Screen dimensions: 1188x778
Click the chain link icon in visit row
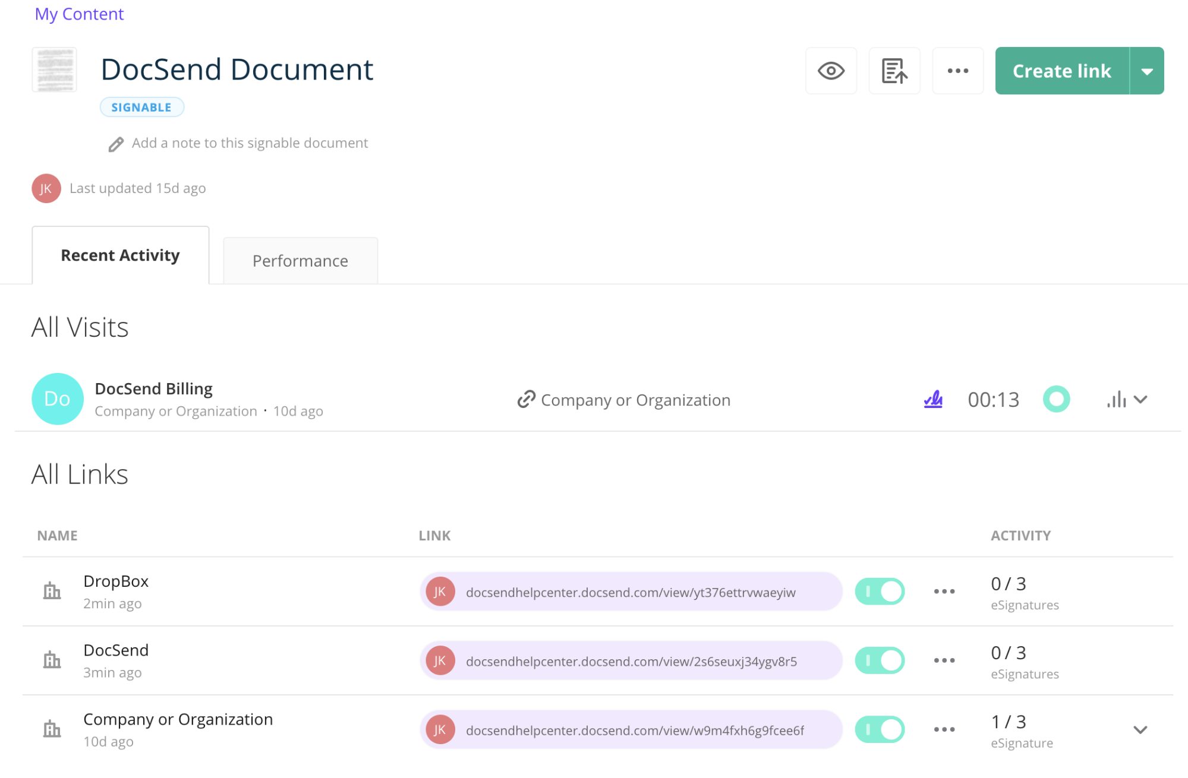[526, 400]
